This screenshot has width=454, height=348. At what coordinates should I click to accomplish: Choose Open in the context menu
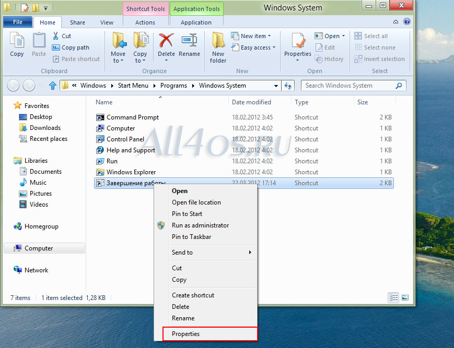pyautogui.click(x=205, y=191)
